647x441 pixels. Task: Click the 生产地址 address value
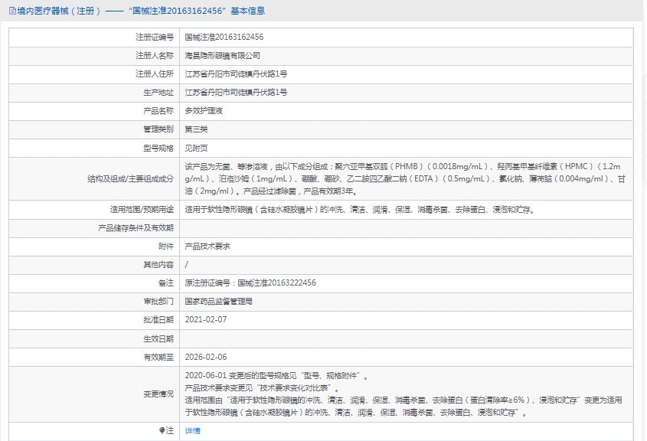pos(236,92)
